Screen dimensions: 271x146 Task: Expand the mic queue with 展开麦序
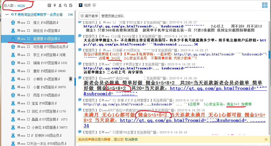pos(89,16)
